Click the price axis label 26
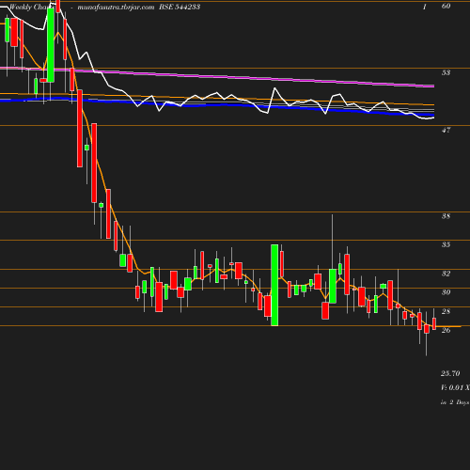The height and width of the screenshot is (470, 470). coord(446,330)
